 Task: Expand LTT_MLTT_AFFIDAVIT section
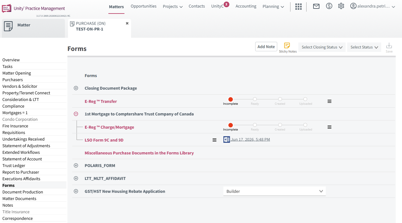[76, 178]
